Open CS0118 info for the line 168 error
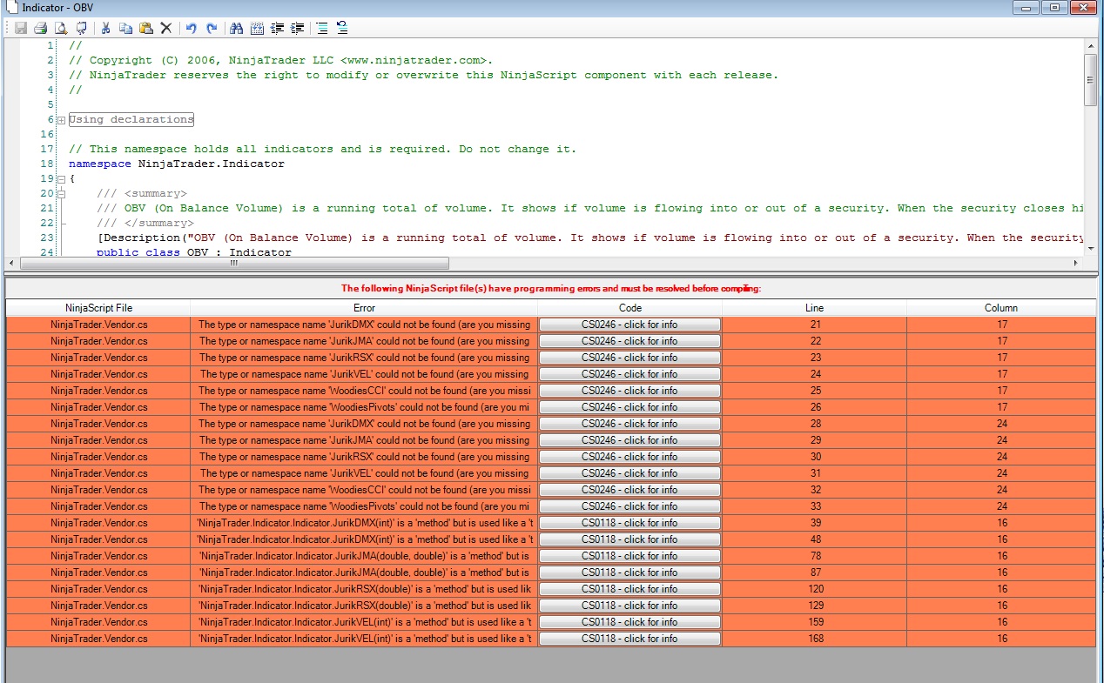 click(x=629, y=639)
